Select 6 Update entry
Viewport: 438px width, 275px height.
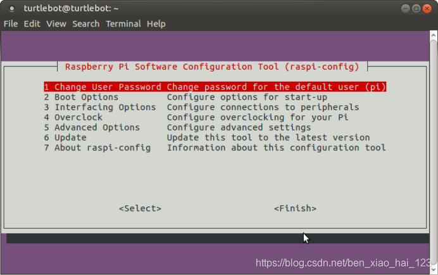pyautogui.click(x=207, y=137)
